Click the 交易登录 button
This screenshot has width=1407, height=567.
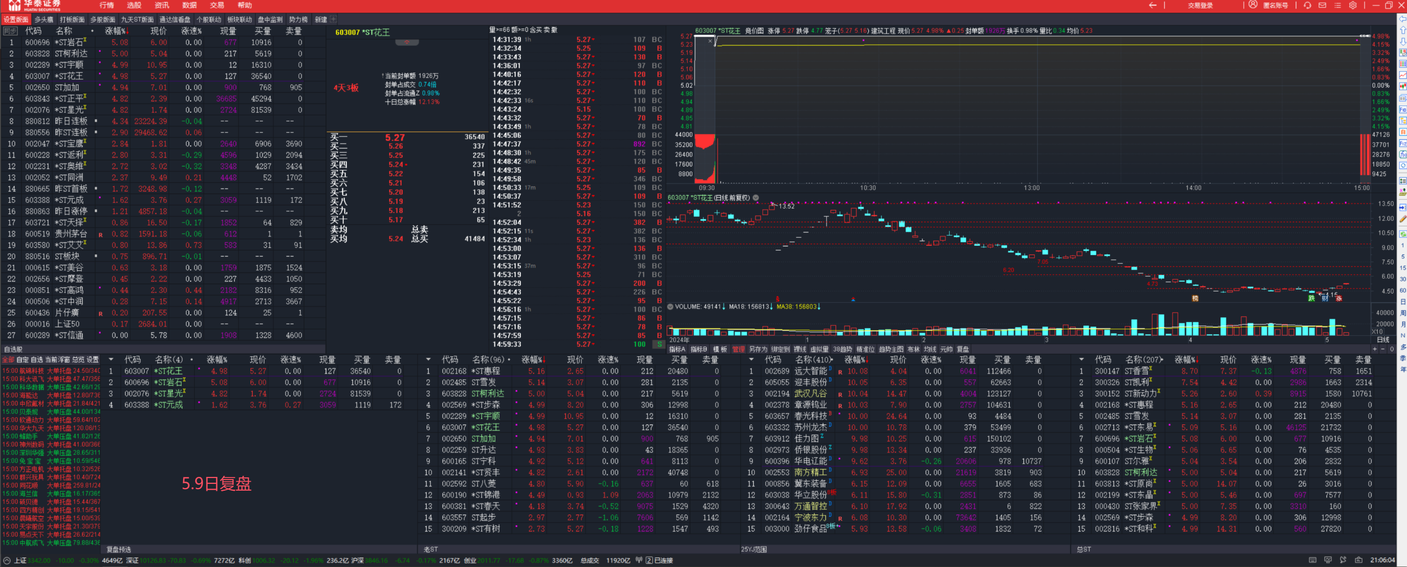(x=1200, y=5)
